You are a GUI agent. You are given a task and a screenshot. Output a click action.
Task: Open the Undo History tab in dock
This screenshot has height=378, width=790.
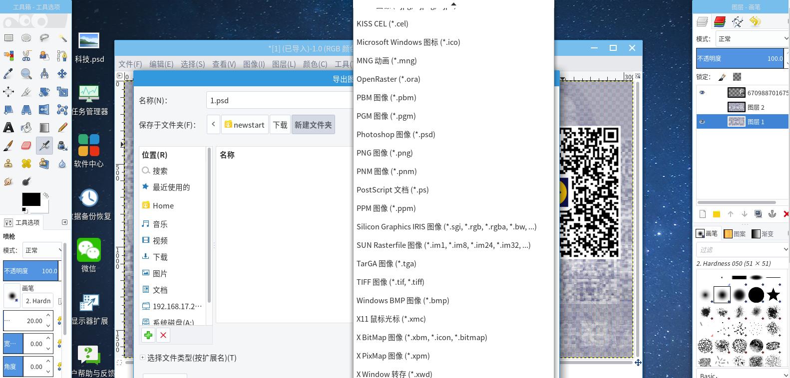point(755,21)
